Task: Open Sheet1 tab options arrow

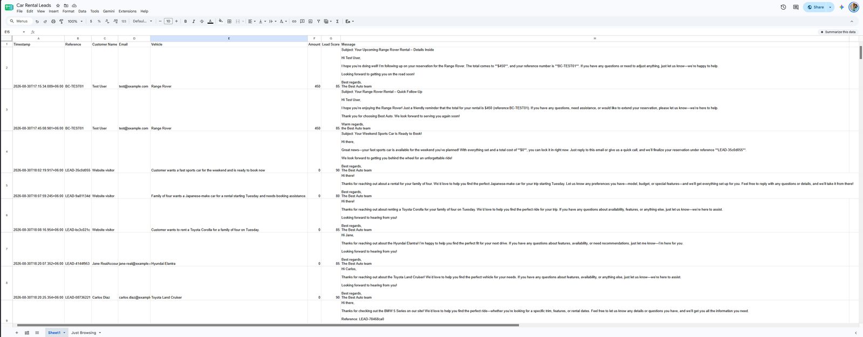Action: pyautogui.click(x=64, y=333)
